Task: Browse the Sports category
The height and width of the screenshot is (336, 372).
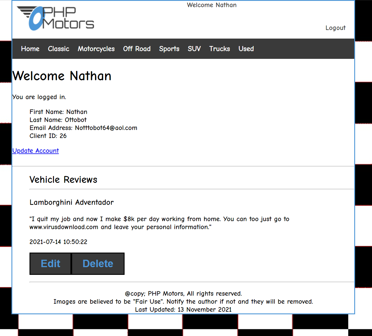Action: [169, 49]
